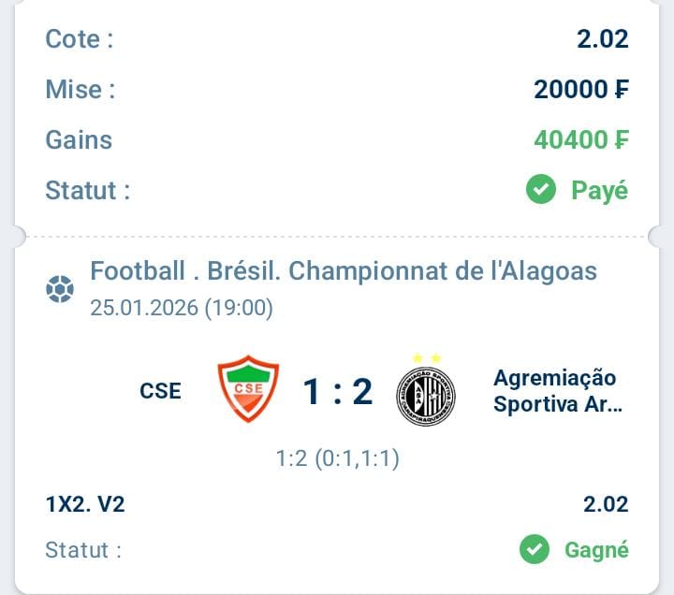The image size is (674, 595).
Task: Select the 1X2. V2 bet type
Action: tap(85, 505)
